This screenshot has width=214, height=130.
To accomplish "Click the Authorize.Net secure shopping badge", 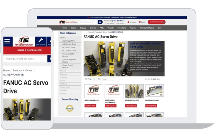I will pos(69,107).
